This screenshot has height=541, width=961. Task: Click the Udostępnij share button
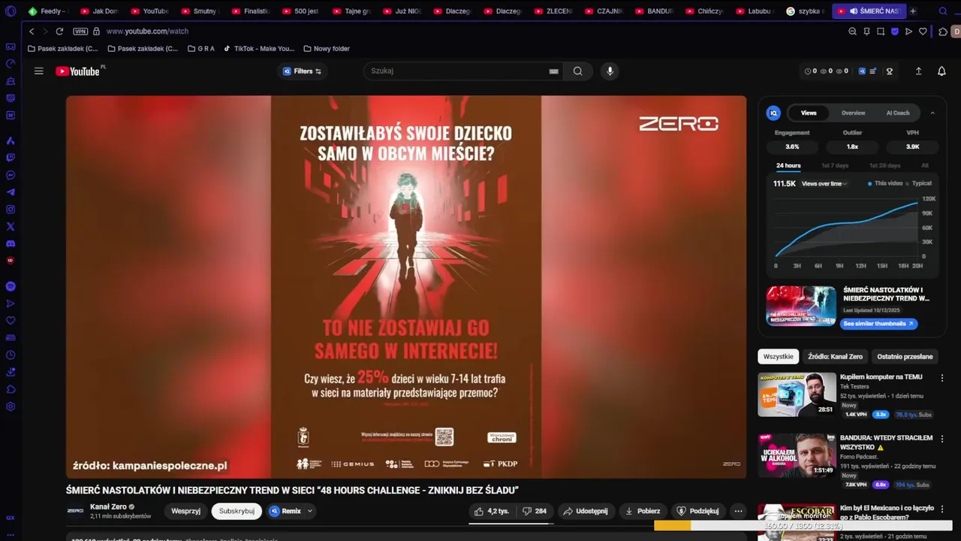pyautogui.click(x=585, y=511)
